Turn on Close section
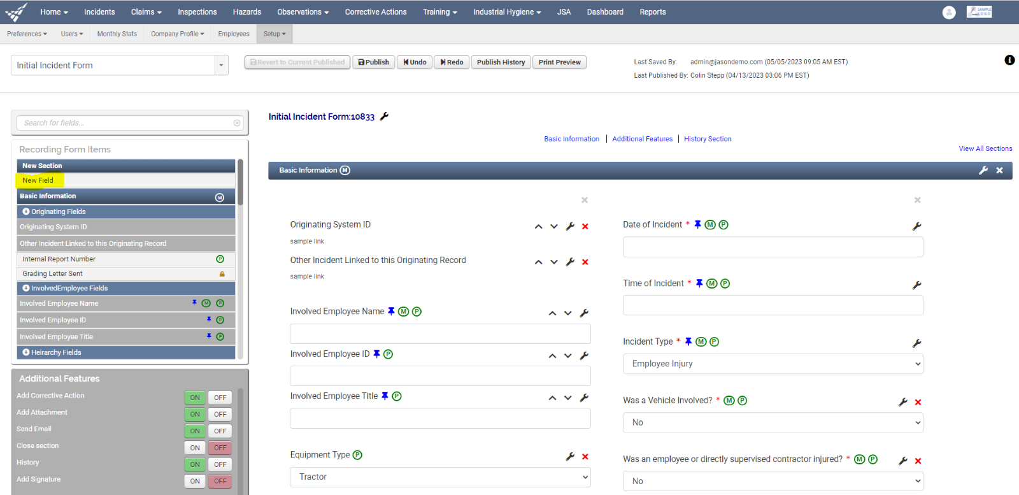This screenshot has width=1019, height=495. point(195,448)
